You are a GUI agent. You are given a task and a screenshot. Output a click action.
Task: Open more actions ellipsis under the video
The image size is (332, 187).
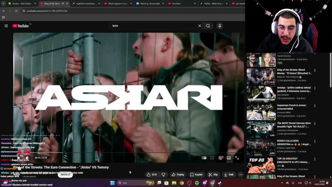pyautogui.click(x=241, y=175)
